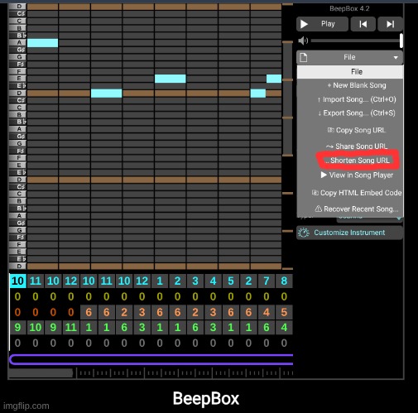Choose Share Song URL
418x413 pixels.
coord(357,146)
